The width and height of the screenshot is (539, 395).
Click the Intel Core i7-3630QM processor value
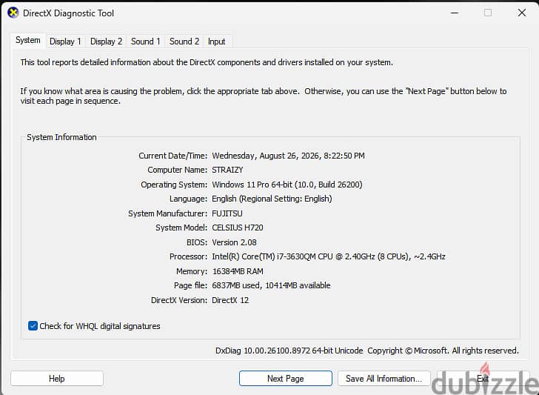coord(329,256)
